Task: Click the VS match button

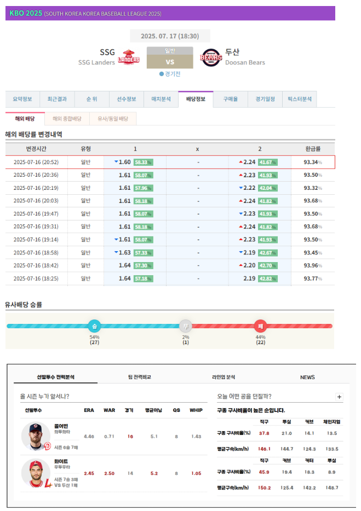Action: click(170, 62)
